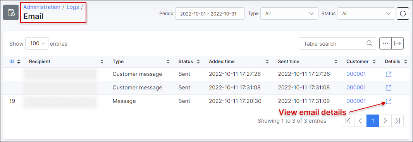Open the three-dots table options button
The image size is (413, 142).
pyautogui.click(x=385, y=43)
